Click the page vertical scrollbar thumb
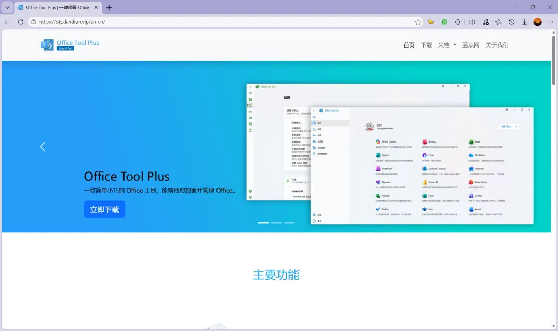 pyautogui.click(x=554, y=60)
